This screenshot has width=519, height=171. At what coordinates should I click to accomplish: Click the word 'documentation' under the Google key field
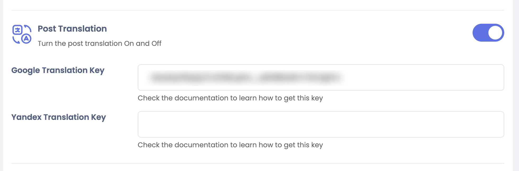[201, 98]
